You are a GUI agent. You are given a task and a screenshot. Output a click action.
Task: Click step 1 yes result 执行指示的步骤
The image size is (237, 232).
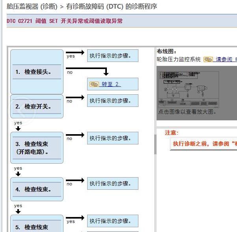click(x=113, y=56)
